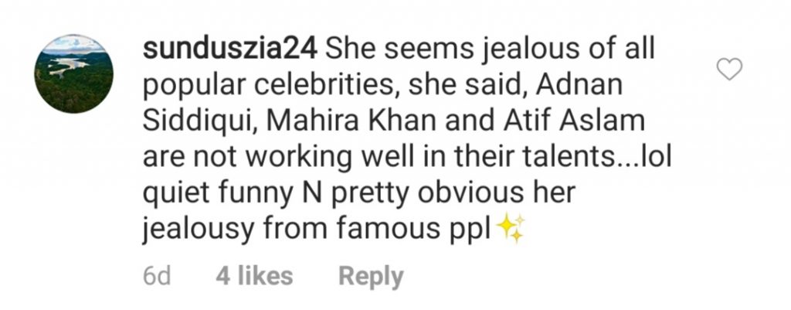This screenshot has width=791, height=310.
Task: Open the sunduszia24 username link
Action: (x=230, y=50)
